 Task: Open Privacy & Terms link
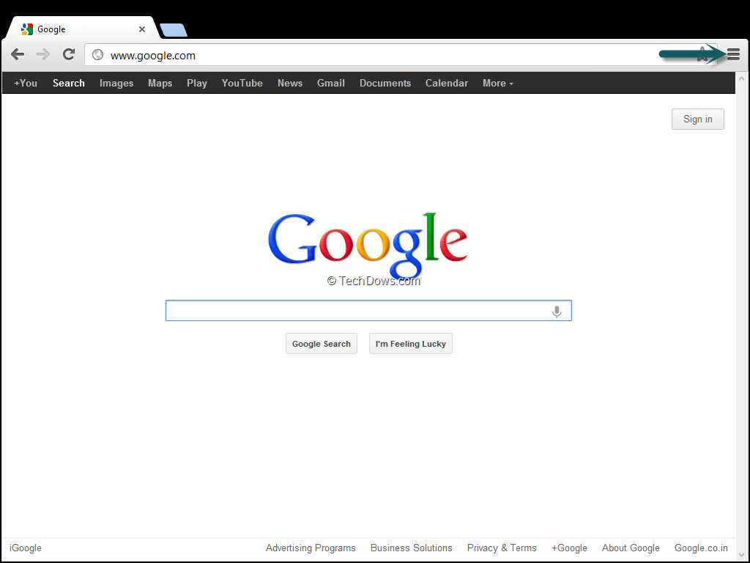click(501, 548)
